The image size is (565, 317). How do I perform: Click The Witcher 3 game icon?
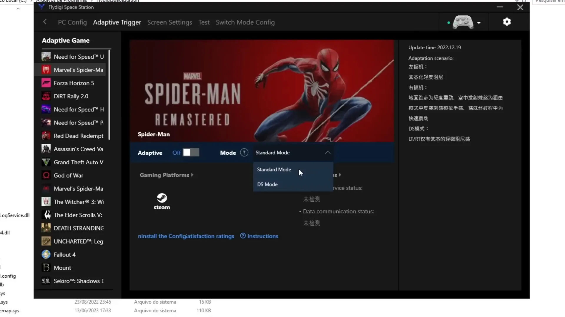tap(46, 202)
